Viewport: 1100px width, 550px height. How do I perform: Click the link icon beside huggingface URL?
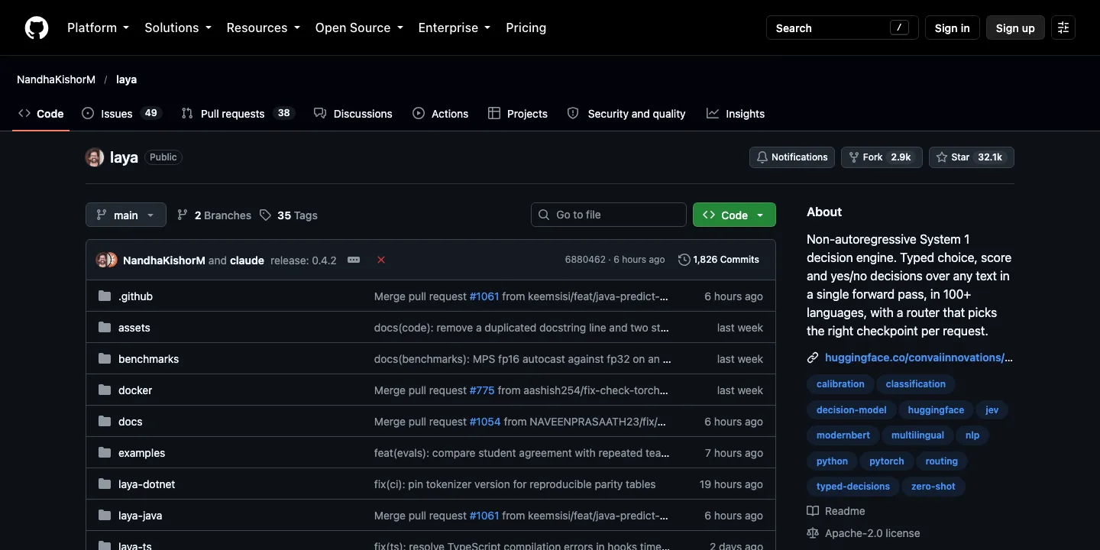(813, 357)
